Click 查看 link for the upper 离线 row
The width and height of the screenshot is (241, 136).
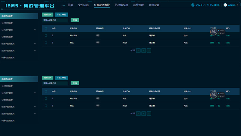pos(212,43)
